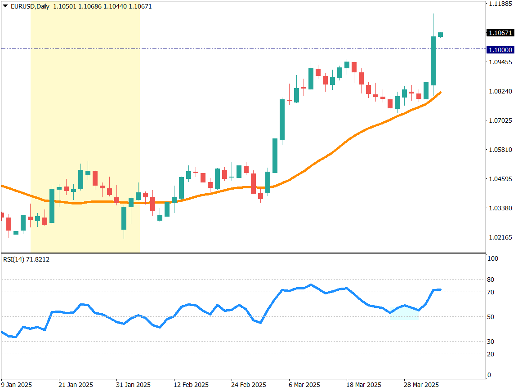Click the current price tag 1.10671
The width and height of the screenshot is (518, 391).
pos(500,33)
